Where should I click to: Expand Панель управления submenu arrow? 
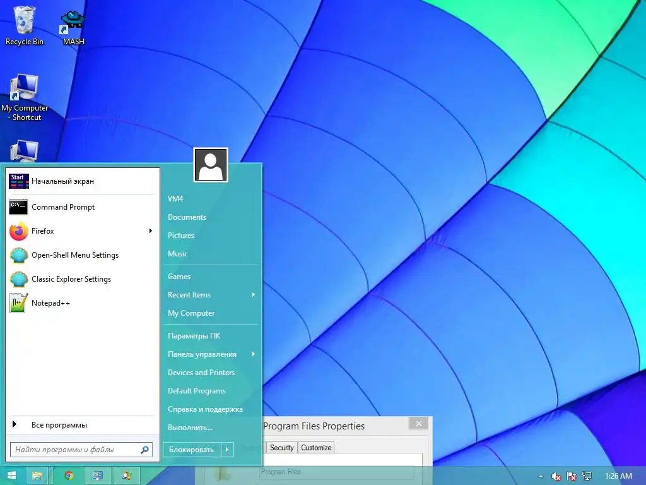pyautogui.click(x=254, y=354)
